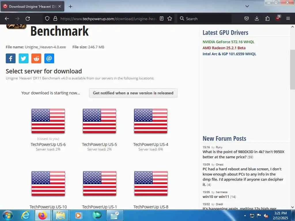Close the Download Unigine Heaven tab
This screenshot has height=221, width=295.
(x=59, y=6)
